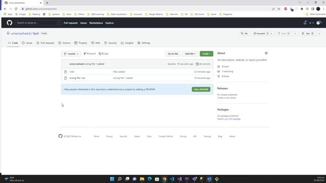Go back with the browser back arrow
The width and height of the screenshot is (326, 183).
click(x=5, y=9)
